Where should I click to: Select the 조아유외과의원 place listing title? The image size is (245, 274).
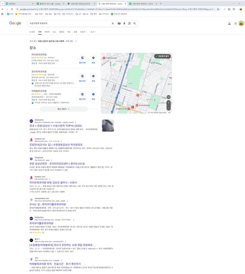tap(39, 71)
